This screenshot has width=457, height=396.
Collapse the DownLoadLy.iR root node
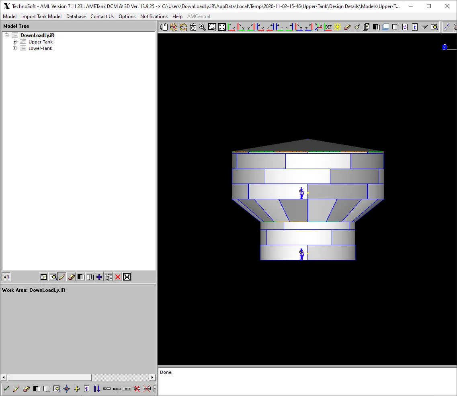coord(6,35)
